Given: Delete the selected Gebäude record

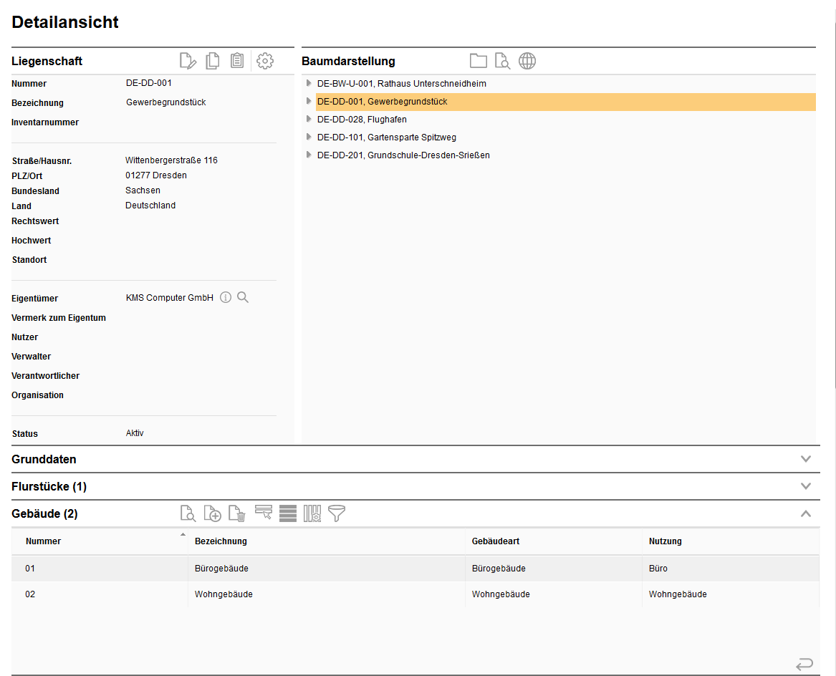Looking at the screenshot, I should [x=237, y=513].
